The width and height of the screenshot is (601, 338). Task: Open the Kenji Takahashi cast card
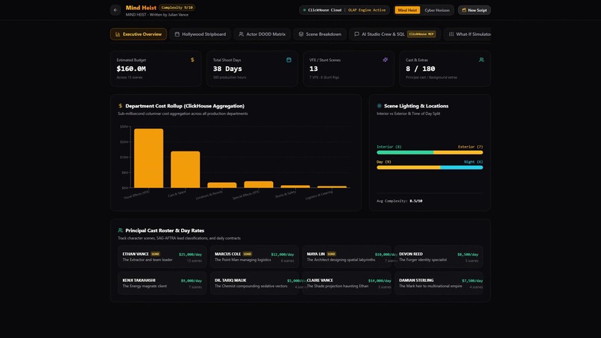coord(162,283)
